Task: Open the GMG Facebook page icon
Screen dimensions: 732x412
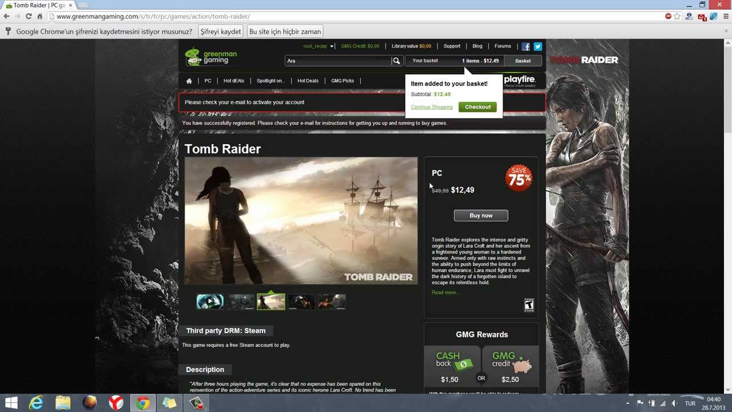Action: 526,46
